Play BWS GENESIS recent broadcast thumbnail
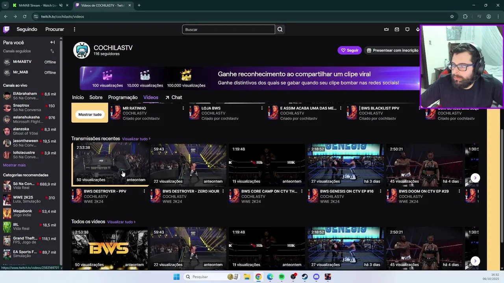The height and width of the screenshot is (283, 504). pos(346,165)
